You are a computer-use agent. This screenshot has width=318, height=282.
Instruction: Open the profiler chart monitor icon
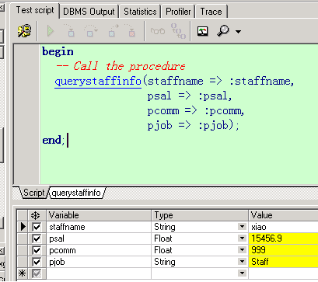[202, 31]
